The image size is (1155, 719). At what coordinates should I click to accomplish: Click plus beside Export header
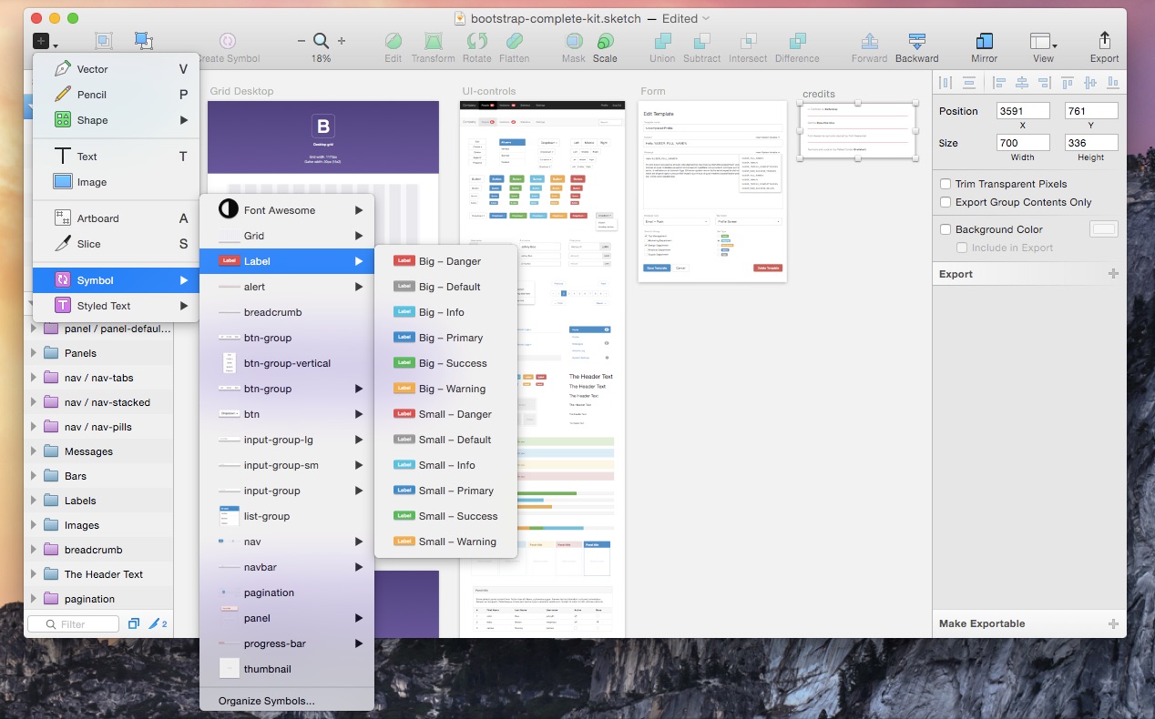(1113, 274)
